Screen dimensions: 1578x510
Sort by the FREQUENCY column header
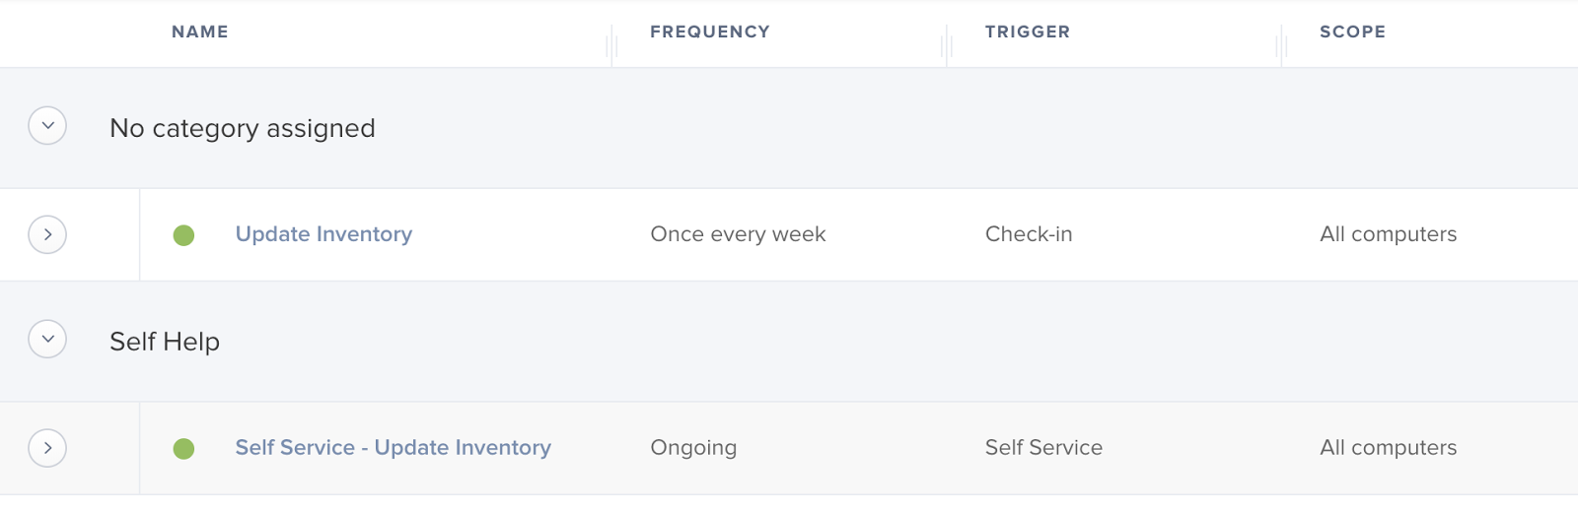[x=710, y=32]
